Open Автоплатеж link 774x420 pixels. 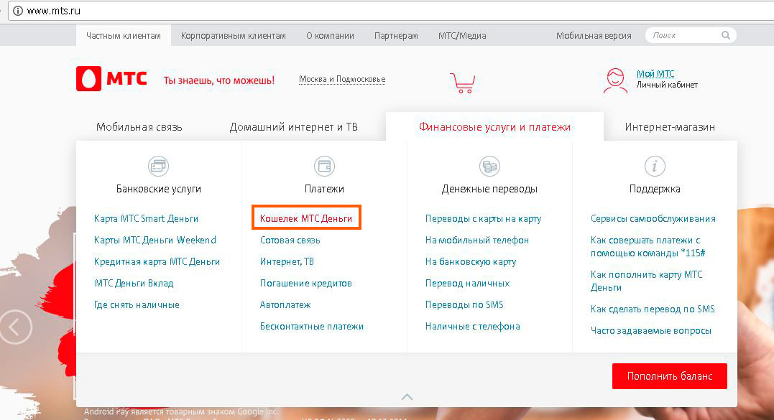(x=285, y=304)
